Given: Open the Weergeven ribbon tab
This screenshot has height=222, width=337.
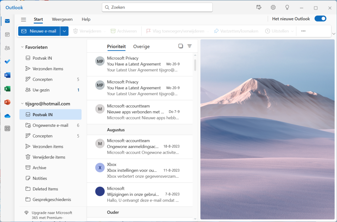Looking at the screenshot, I should (62, 19).
